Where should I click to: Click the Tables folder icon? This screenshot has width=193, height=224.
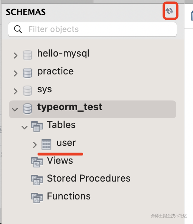tap(37, 127)
